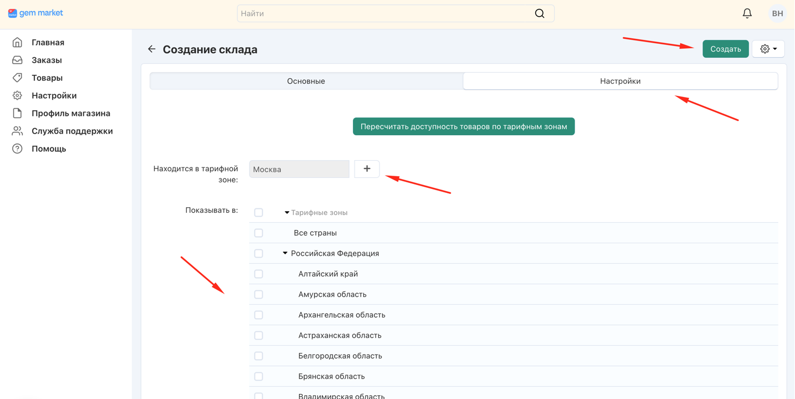
Task: Add tariff zone with plus button
Action: (367, 169)
